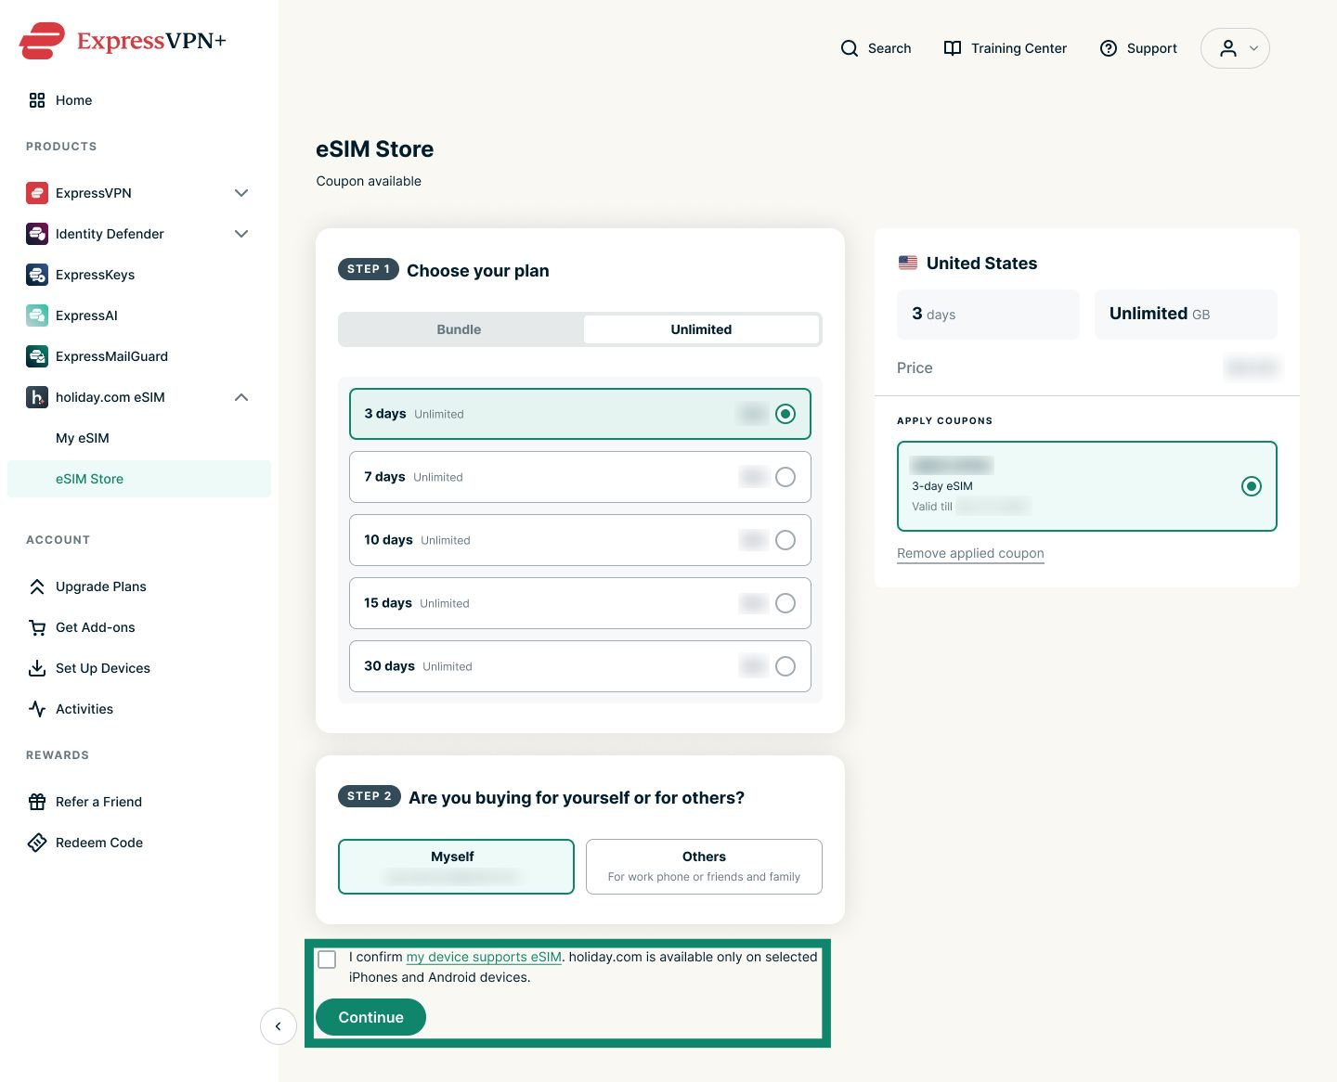Click Remove applied coupon link
1337x1082 pixels.
coord(970,553)
